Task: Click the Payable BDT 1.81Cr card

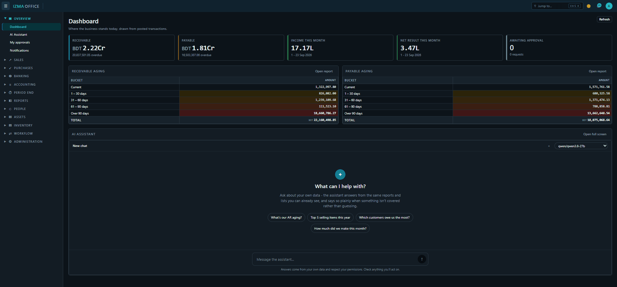Action: (x=231, y=48)
